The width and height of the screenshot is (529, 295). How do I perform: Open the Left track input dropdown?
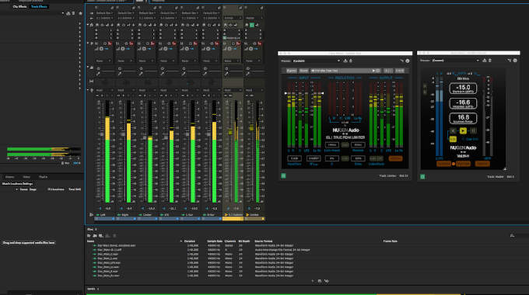[104, 13]
